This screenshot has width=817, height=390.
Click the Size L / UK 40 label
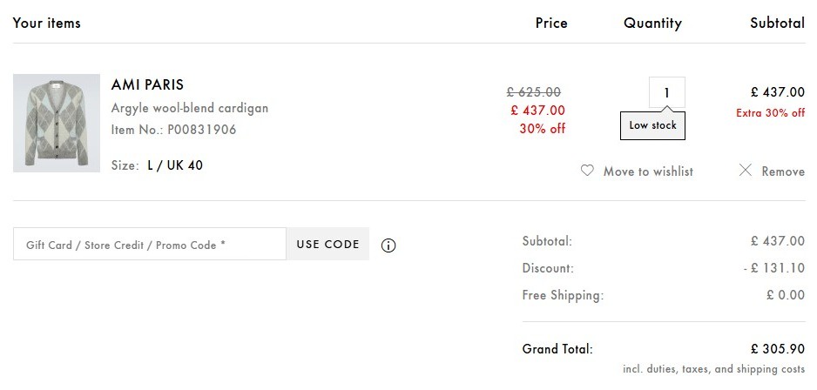pyautogui.click(x=157, y=165)
